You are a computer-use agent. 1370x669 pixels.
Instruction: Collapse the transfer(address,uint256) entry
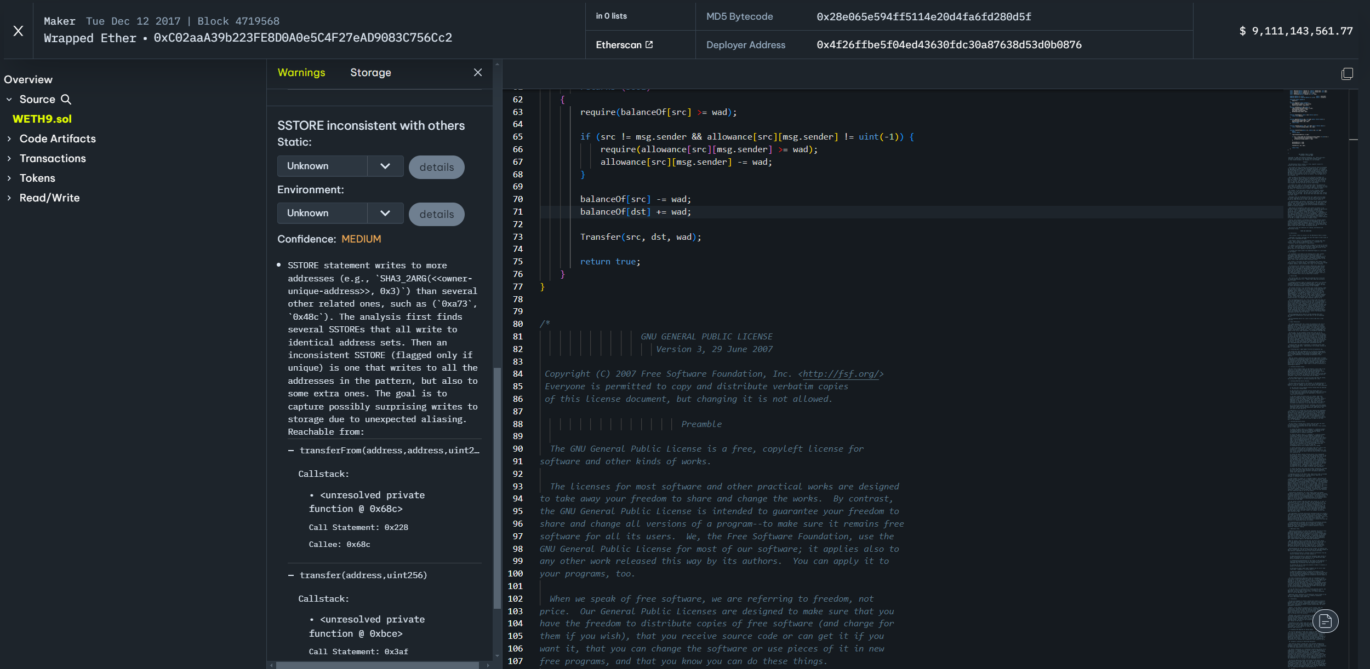pyautogui.click(x=291, y=575)
